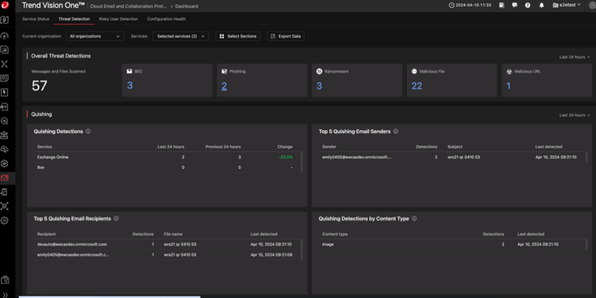
Task: Switch to the Service Status tab
Action: (x=36, y=19)
